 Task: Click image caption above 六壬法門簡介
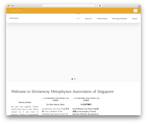click(86, 99)
